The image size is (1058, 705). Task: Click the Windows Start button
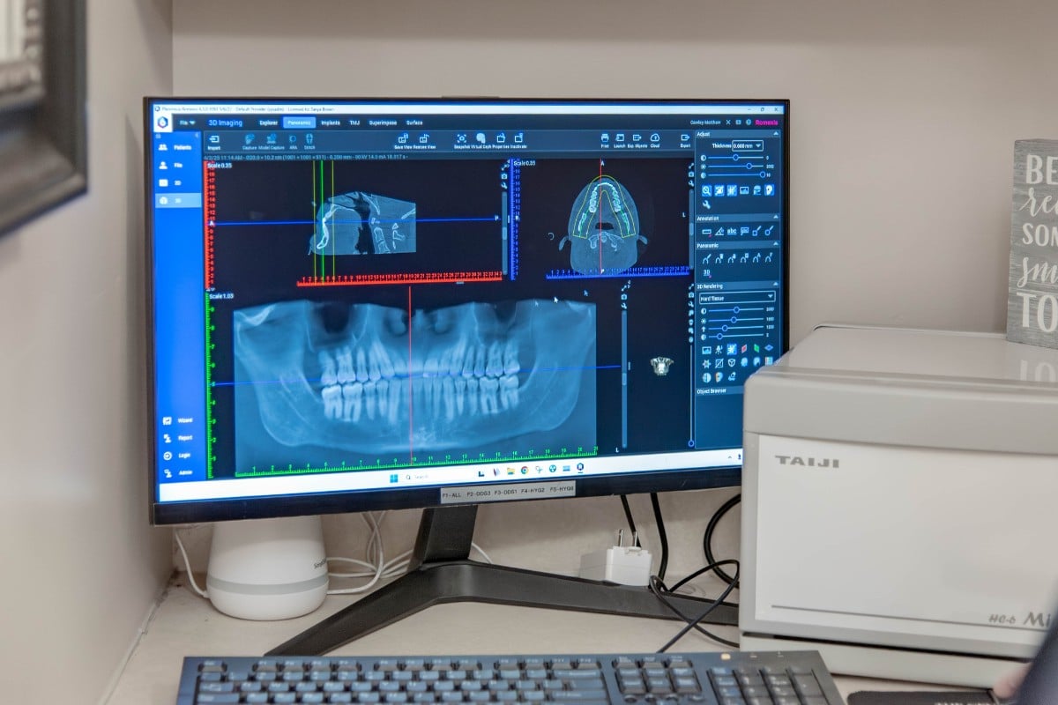point(393,478)
